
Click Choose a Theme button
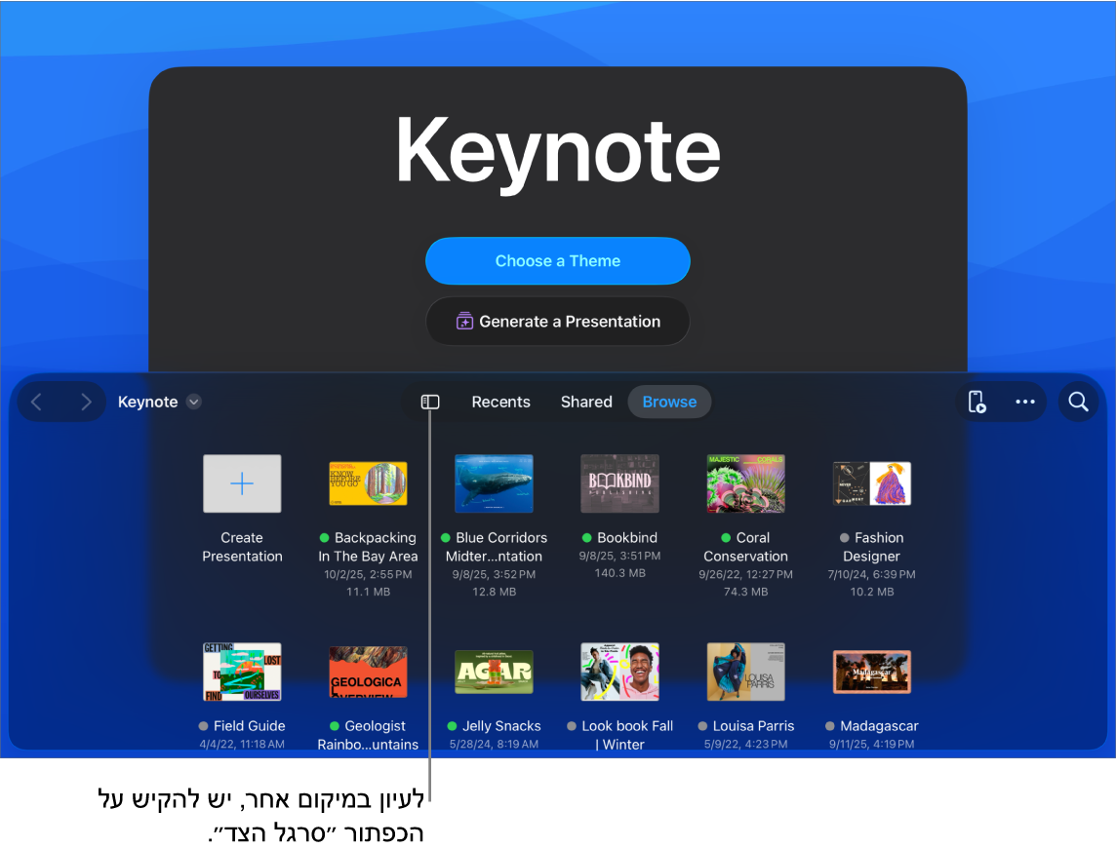tap(558, 261)
